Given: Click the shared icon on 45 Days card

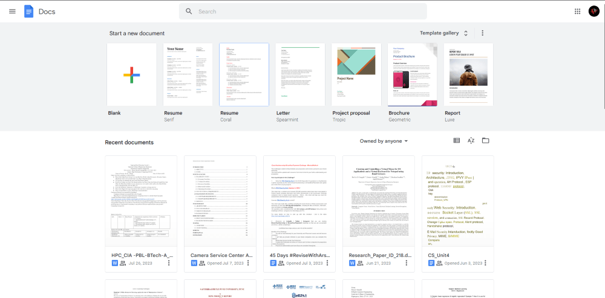Looking at the screenshot, I should 281,264.
